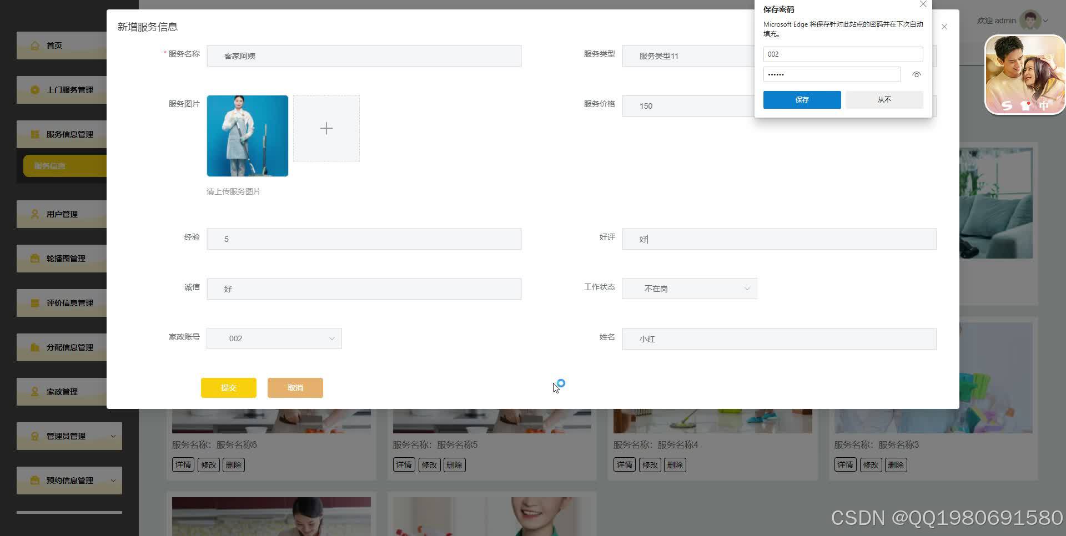Select the 分配信息管理 sidebar icon
The width and height of the screenshot is (1066, 536).
[x=34, y=347]
